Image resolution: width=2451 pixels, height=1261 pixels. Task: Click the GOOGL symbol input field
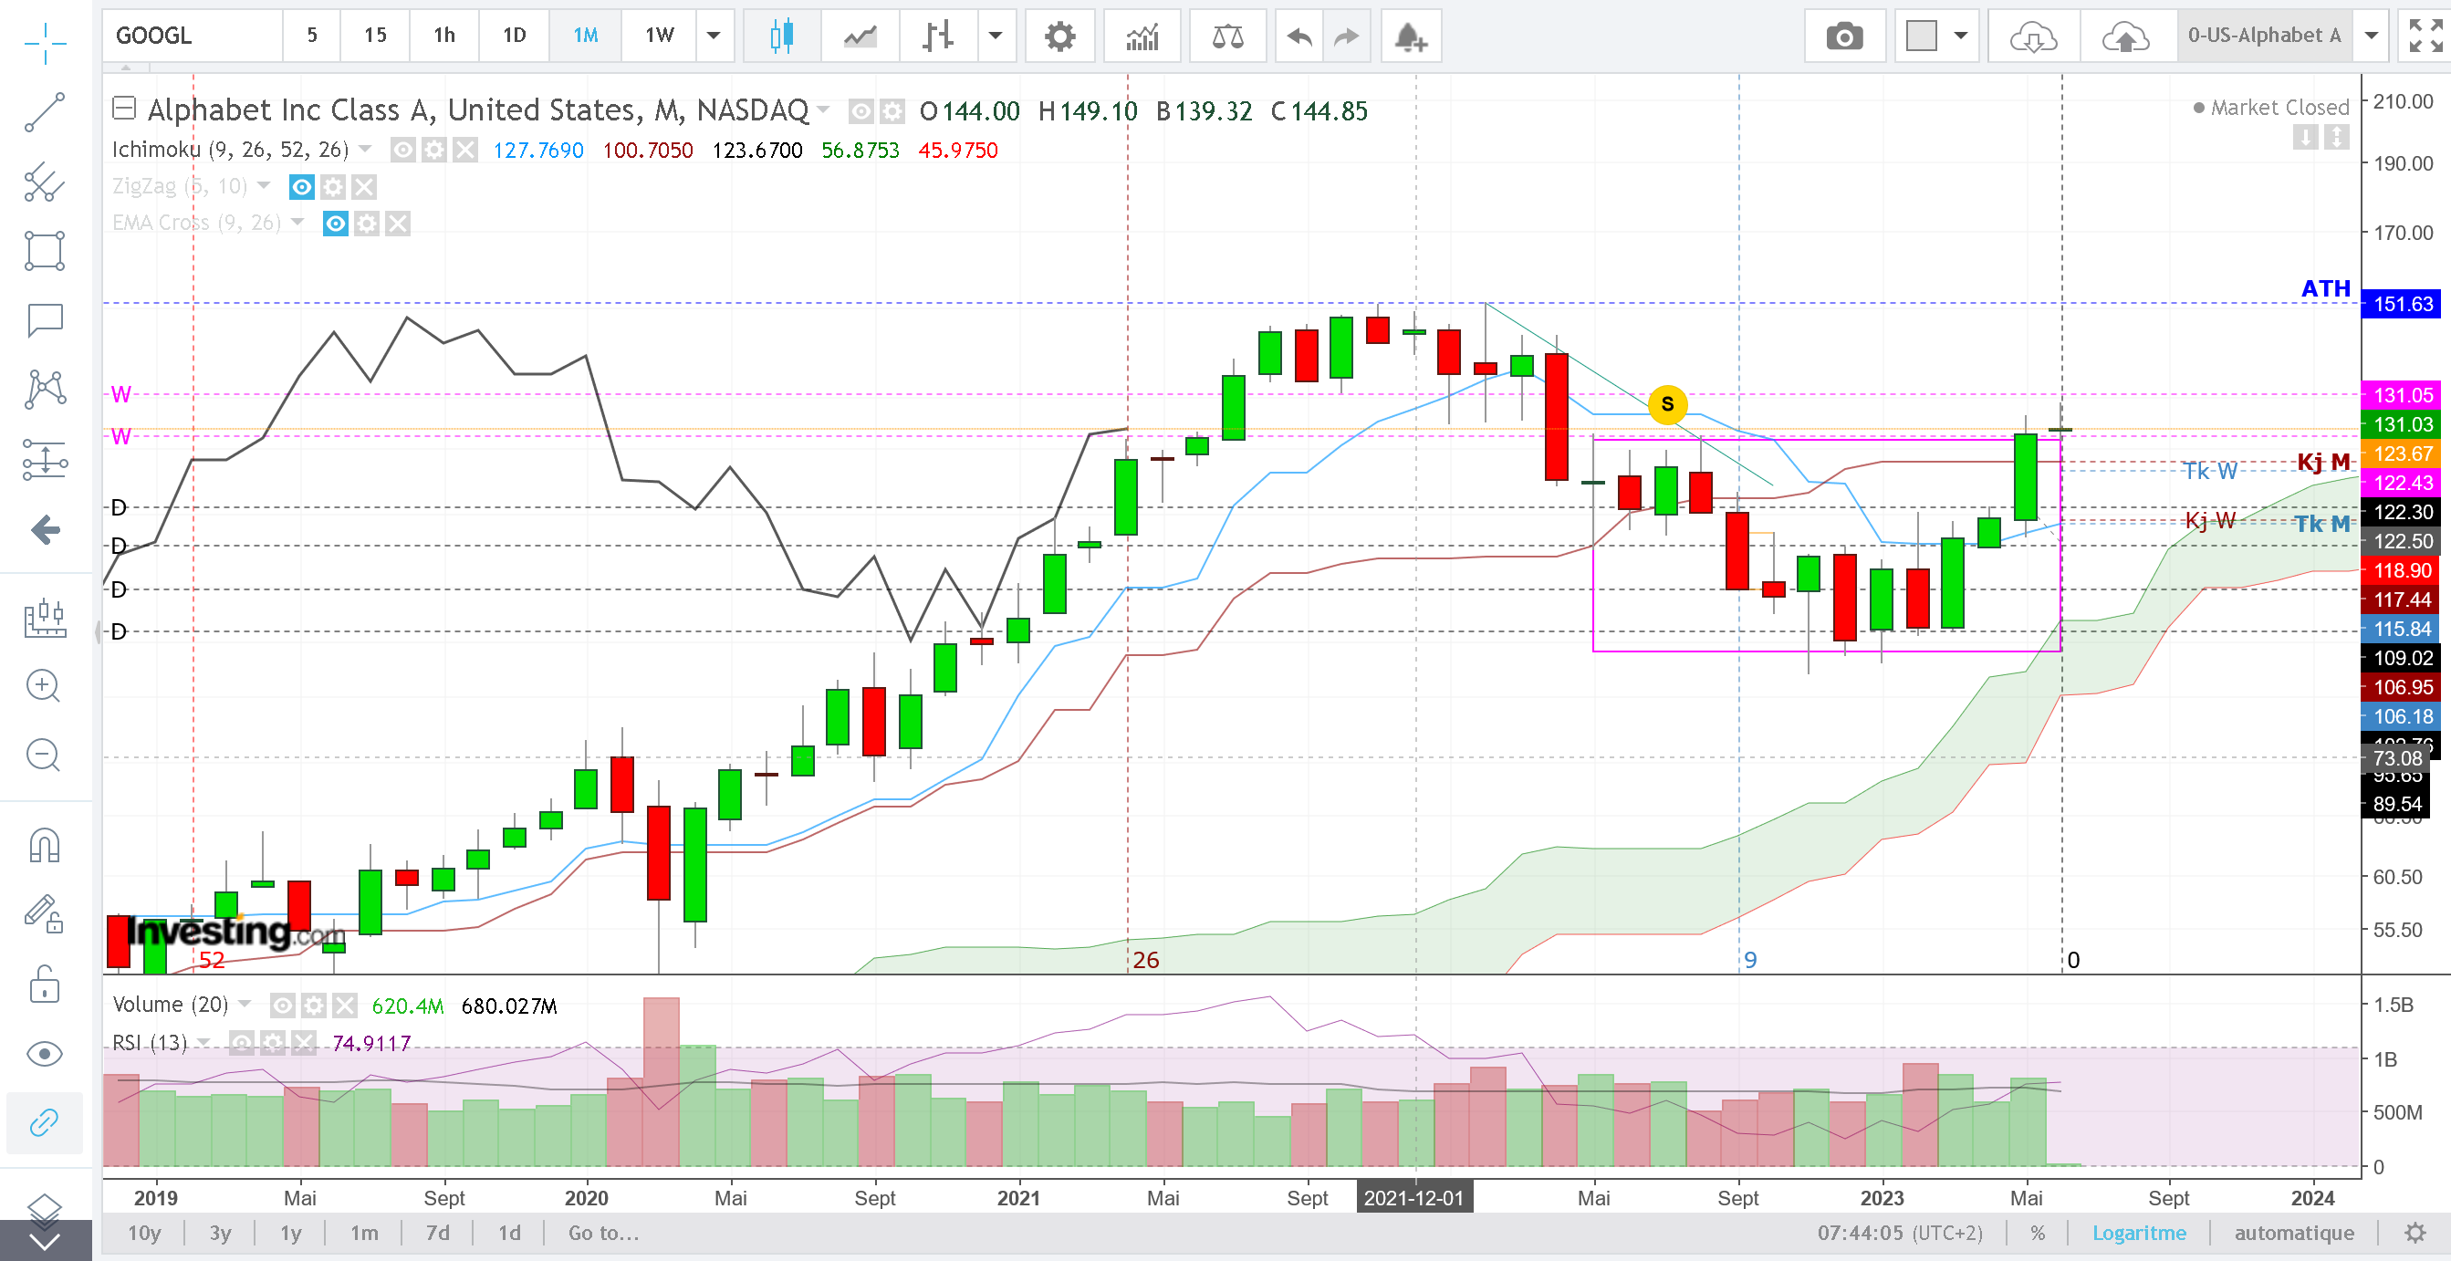point(193,36)
